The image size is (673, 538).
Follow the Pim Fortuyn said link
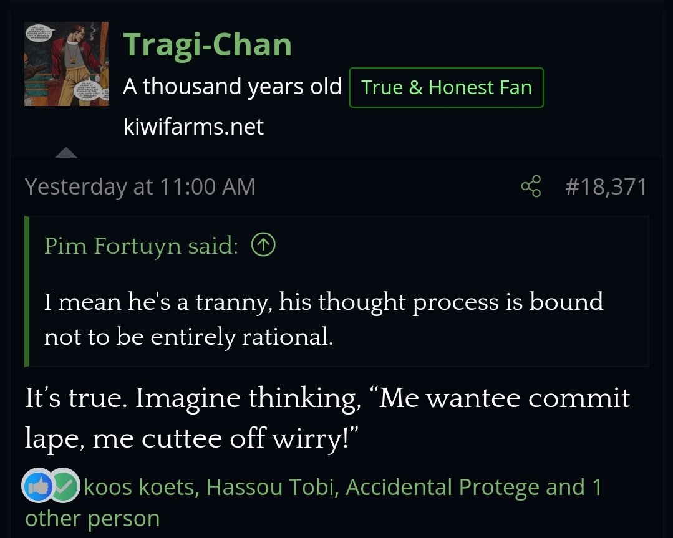click(x=141, y=246)
